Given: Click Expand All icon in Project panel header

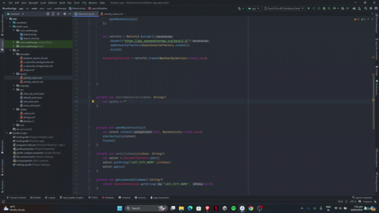Looking at the screenshot, I should (53, 14).
